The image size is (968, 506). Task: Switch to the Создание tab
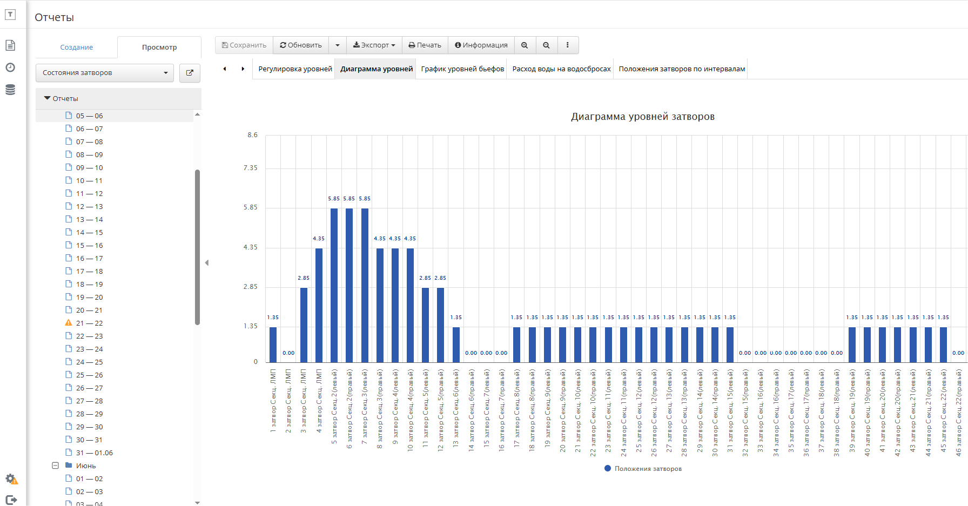point(76,48)
